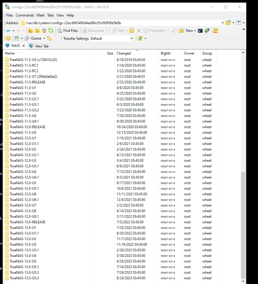
Task: Open the Find Files search
Action: [x=68, y=30]
